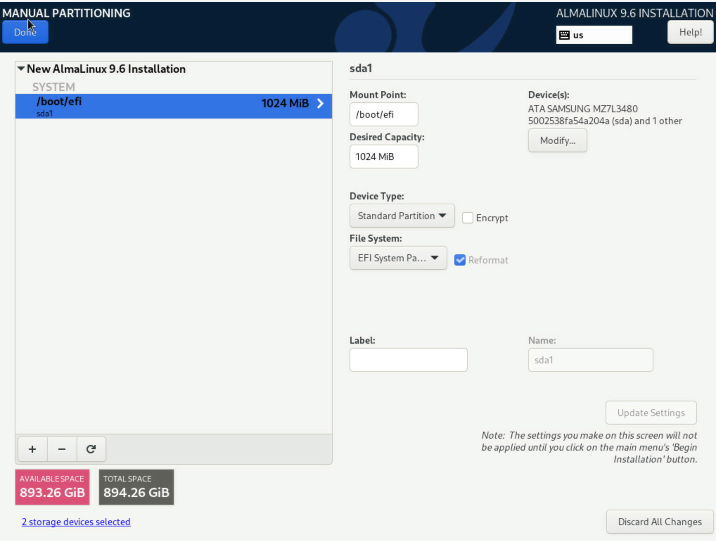
Task: Open the 2 storage devices selected link
Action: (x=76, y=522)
